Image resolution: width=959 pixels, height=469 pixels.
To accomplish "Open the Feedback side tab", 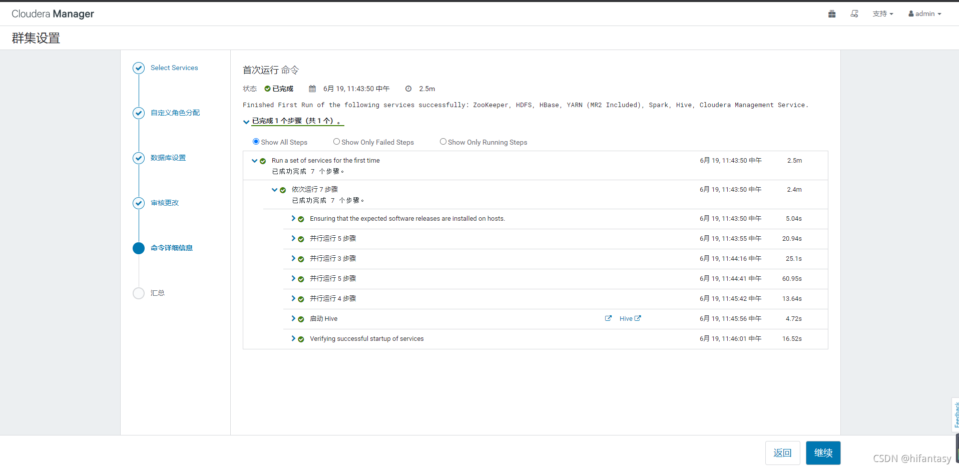I will coord(955,414).
